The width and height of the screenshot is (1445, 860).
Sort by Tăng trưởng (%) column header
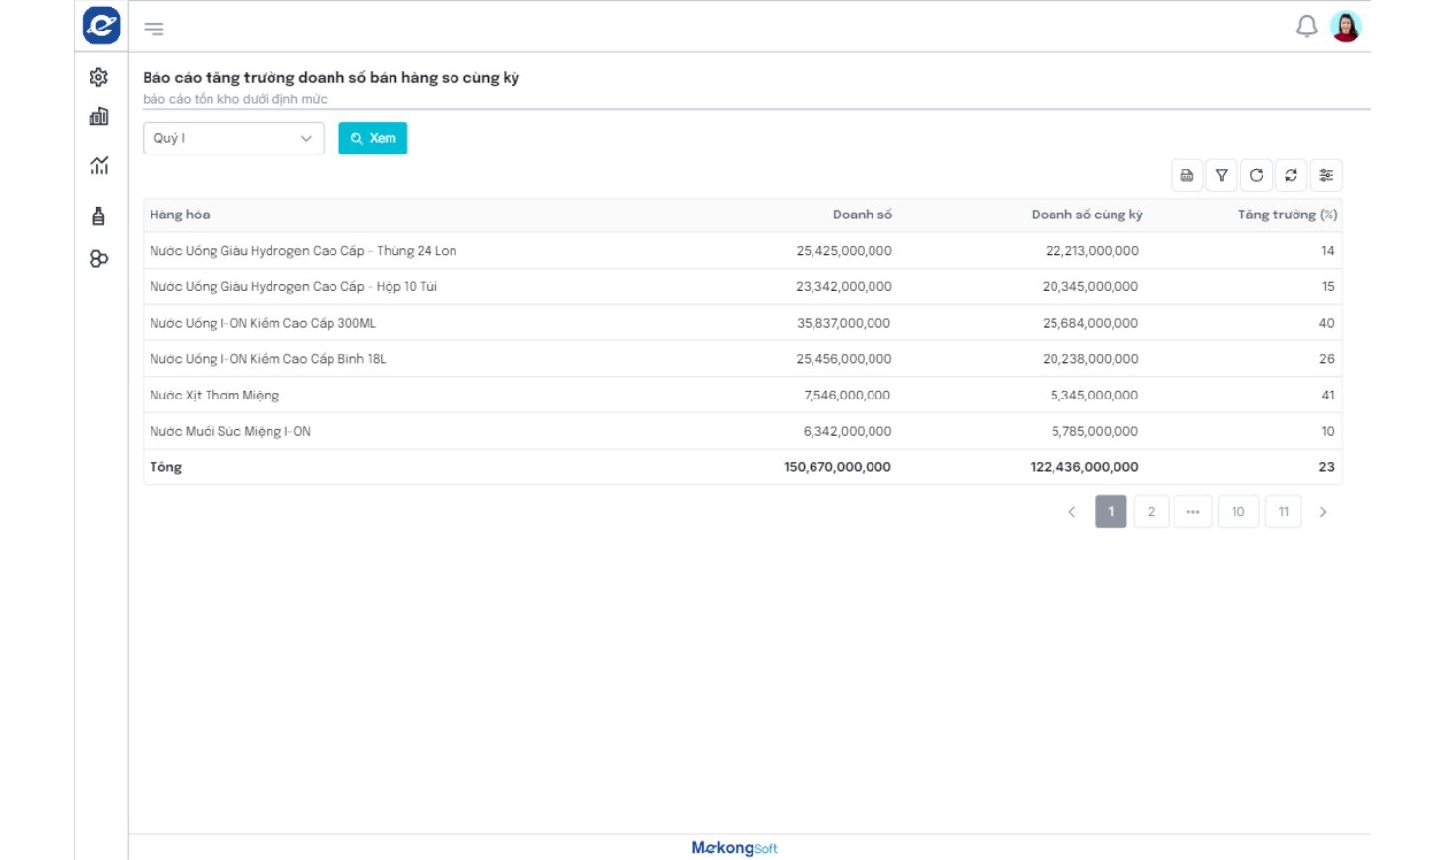[1287, 215]
